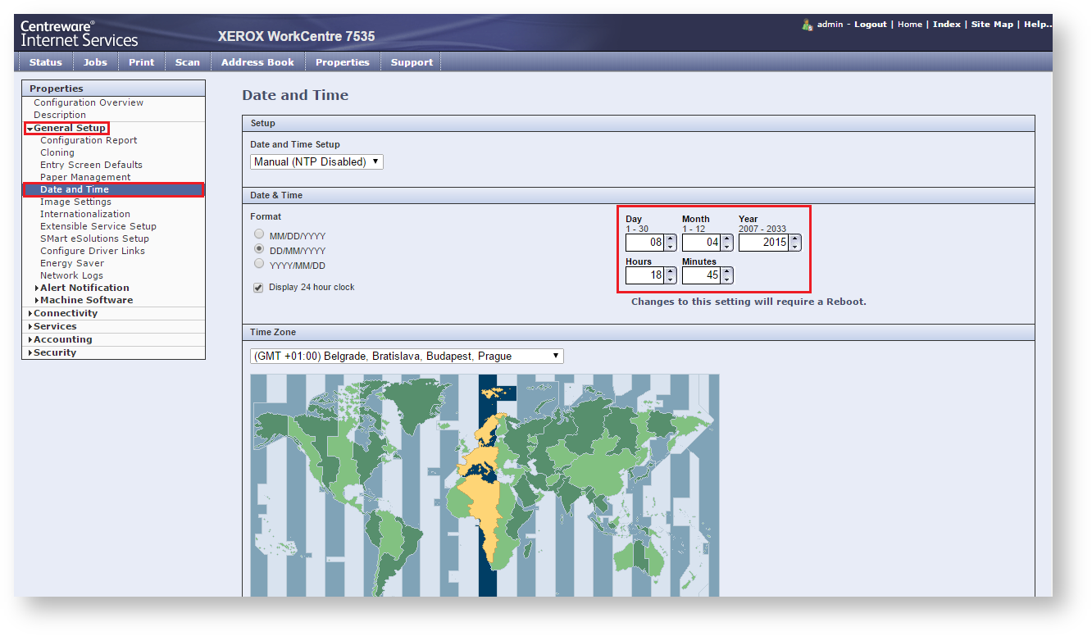Open the Address Book tab

coord(257,62)
